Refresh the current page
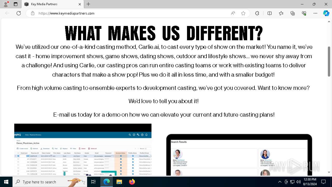Viewport: 332px width, 187px height. pos(19,13)
